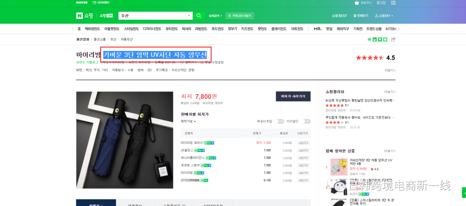
Task: Open the 푸드윈도 category tab
Action: click(218, 29)
